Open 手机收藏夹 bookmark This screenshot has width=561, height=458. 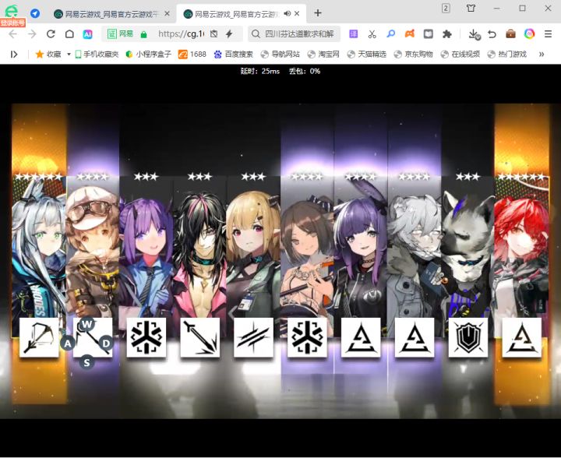[x=97, y=55]
